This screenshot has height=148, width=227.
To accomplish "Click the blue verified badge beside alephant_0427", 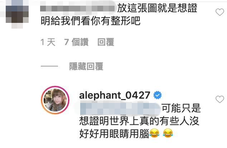I will pyautogui.click(x=158, y=95).
